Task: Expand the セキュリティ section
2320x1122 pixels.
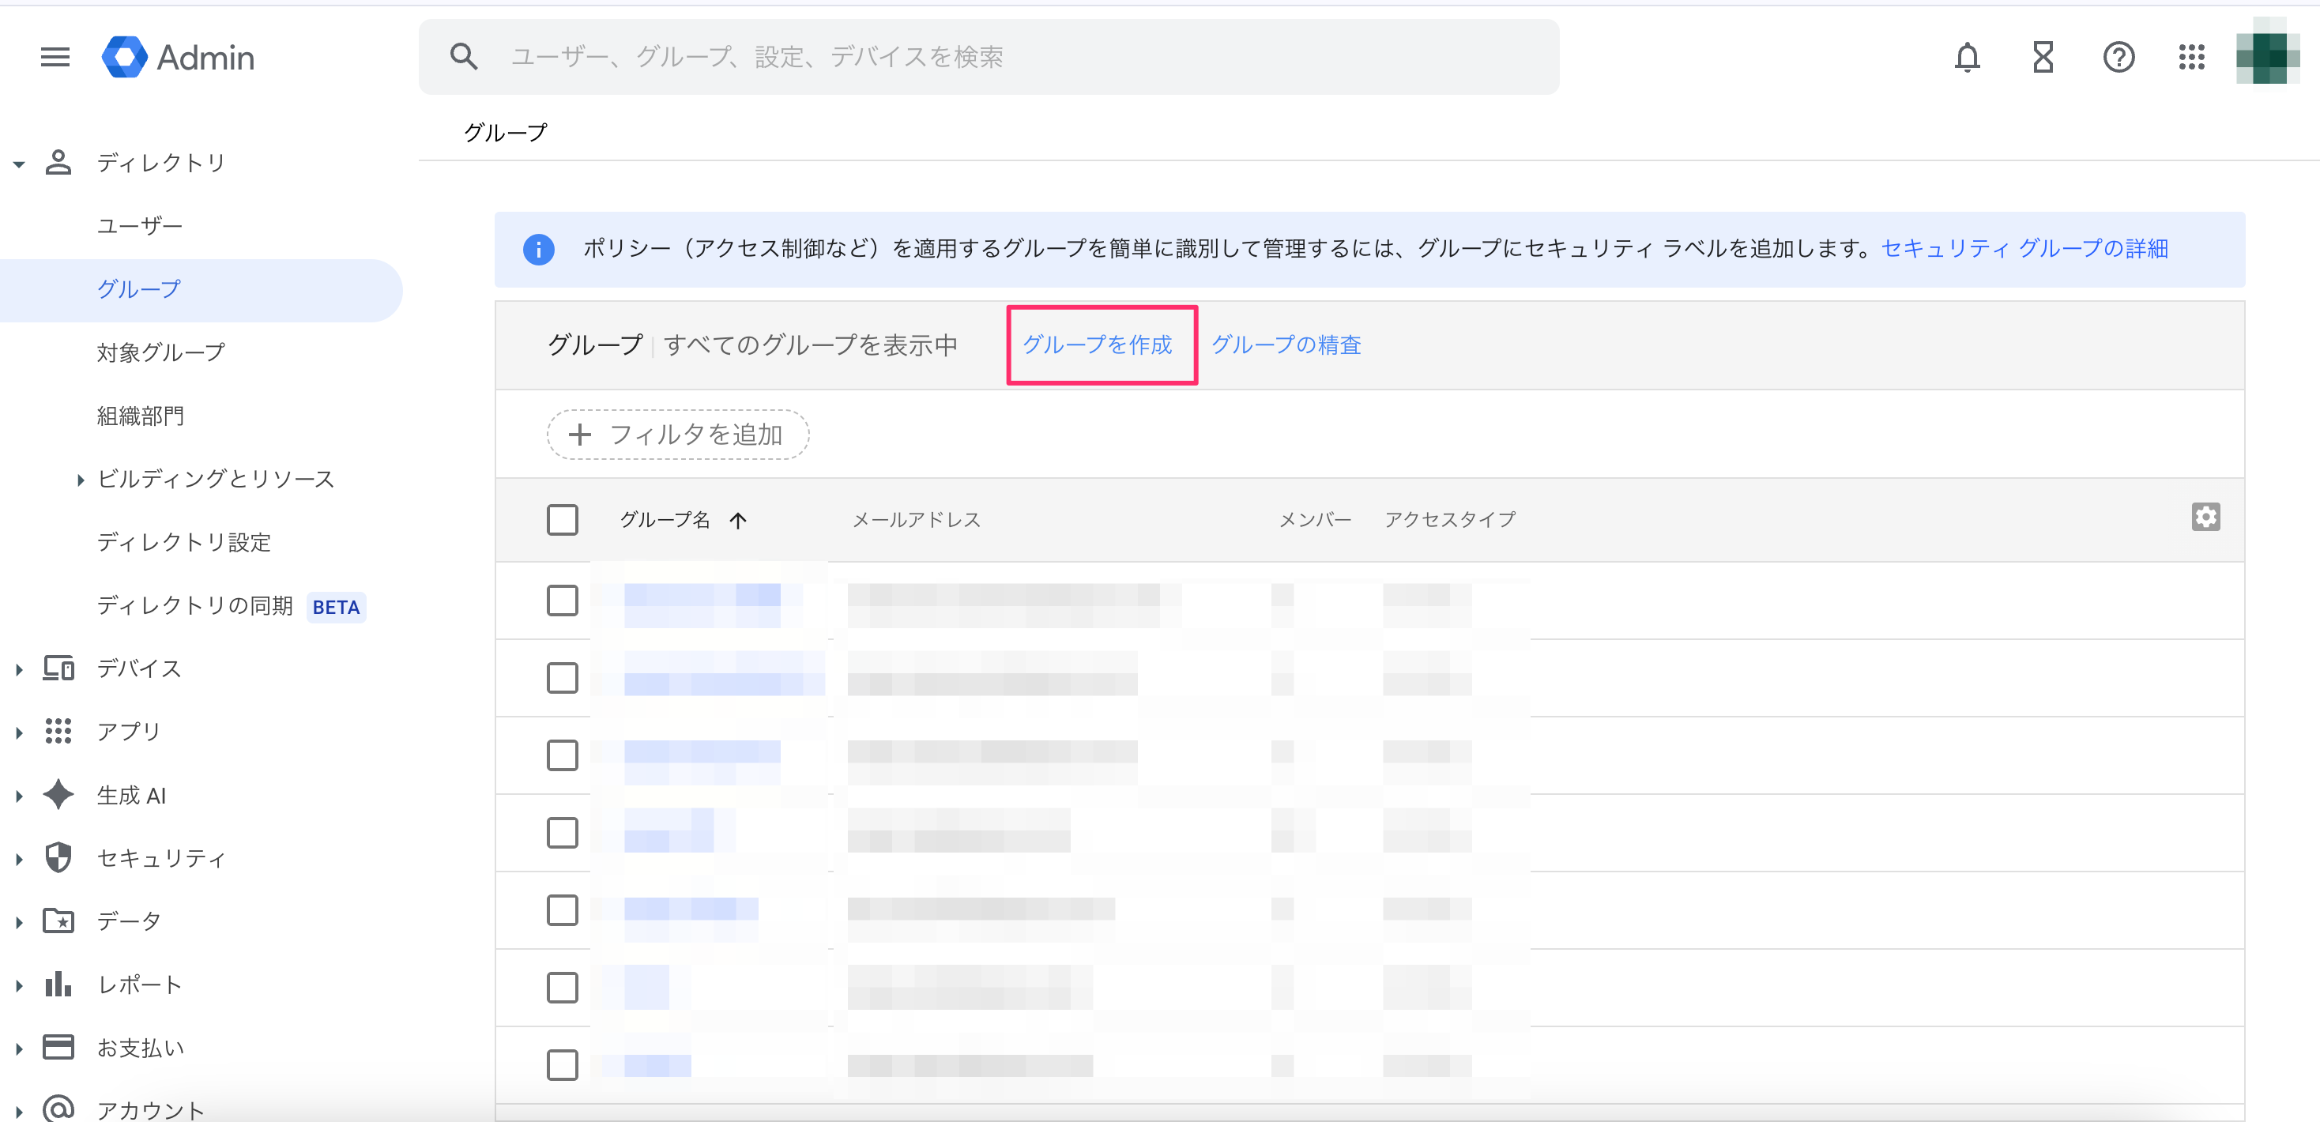Action: pos(19,859)
